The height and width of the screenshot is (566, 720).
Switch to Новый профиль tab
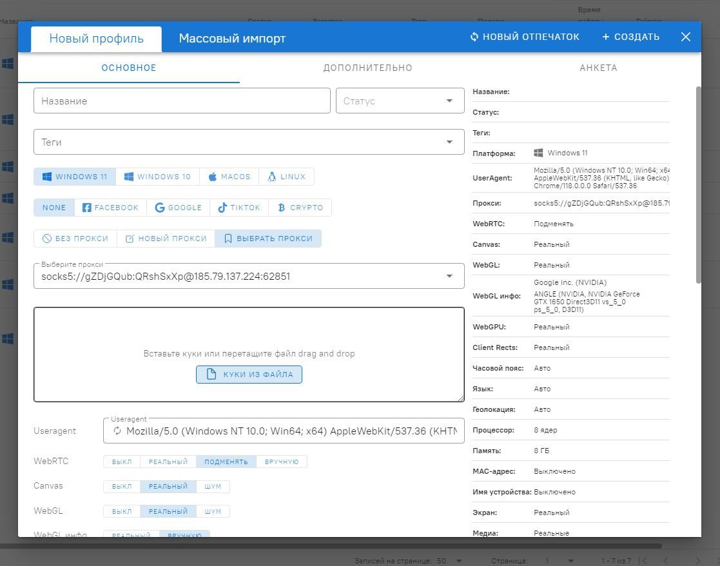97,39
